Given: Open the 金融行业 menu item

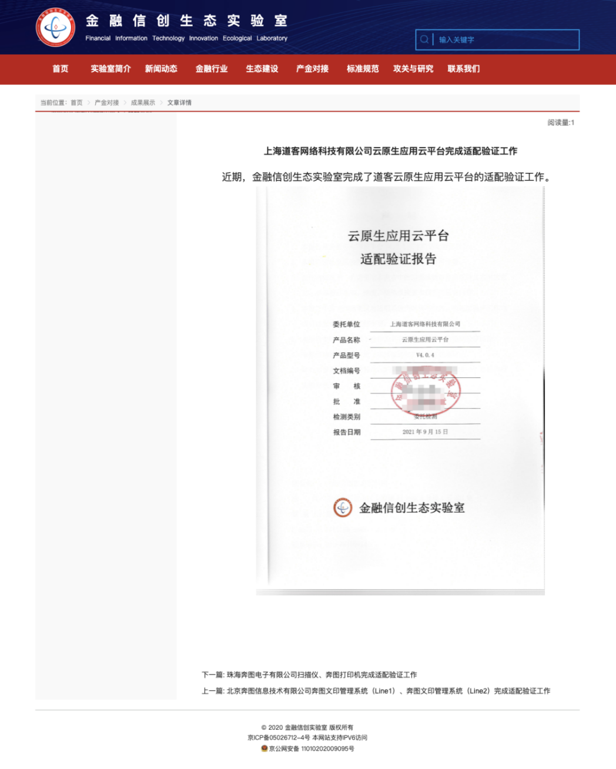Looking at the screenshot, I should pos(212,69).
